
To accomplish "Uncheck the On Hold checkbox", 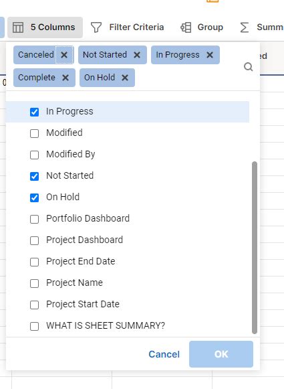I will click(35, 198).
